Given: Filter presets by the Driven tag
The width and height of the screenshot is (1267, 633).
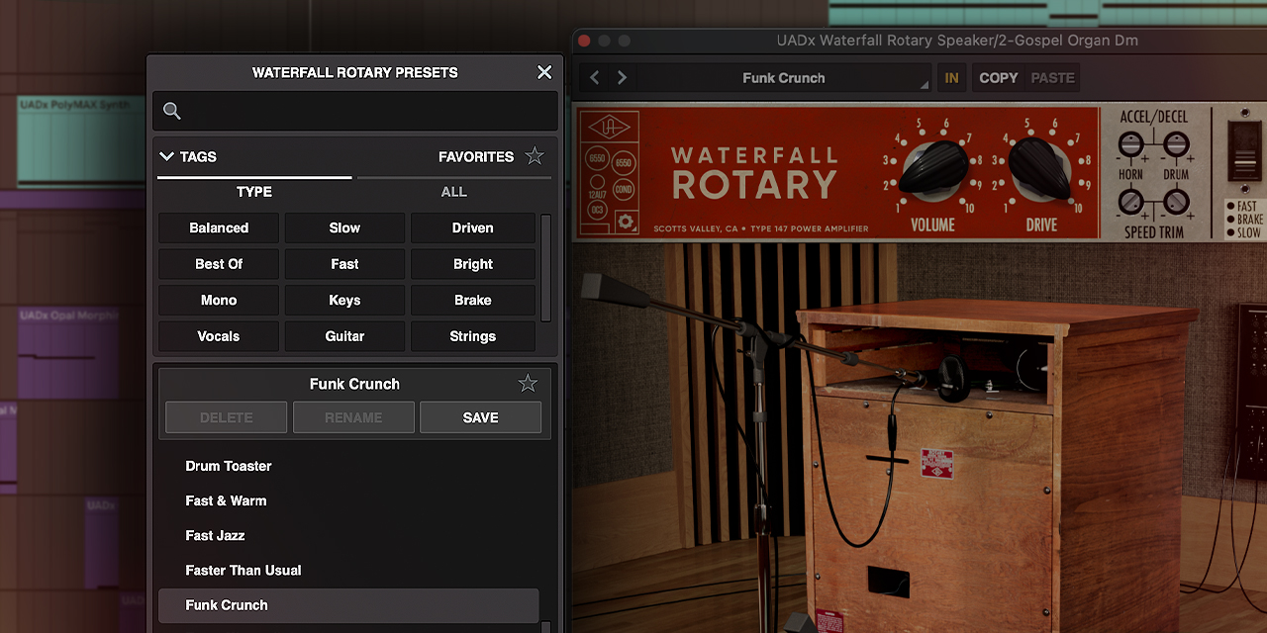Looking at the screenshot, I should [473, 227].
